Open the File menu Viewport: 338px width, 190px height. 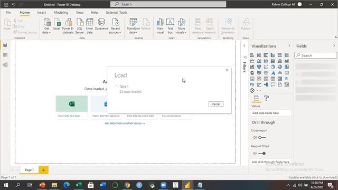point(8,13)
